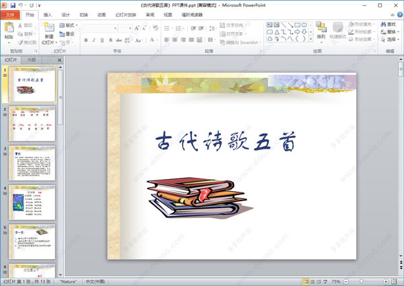Create a new slide with 新建幻灯片 icon
The height and width of the screenshot is (286, 404).
(x=49, y=28)
